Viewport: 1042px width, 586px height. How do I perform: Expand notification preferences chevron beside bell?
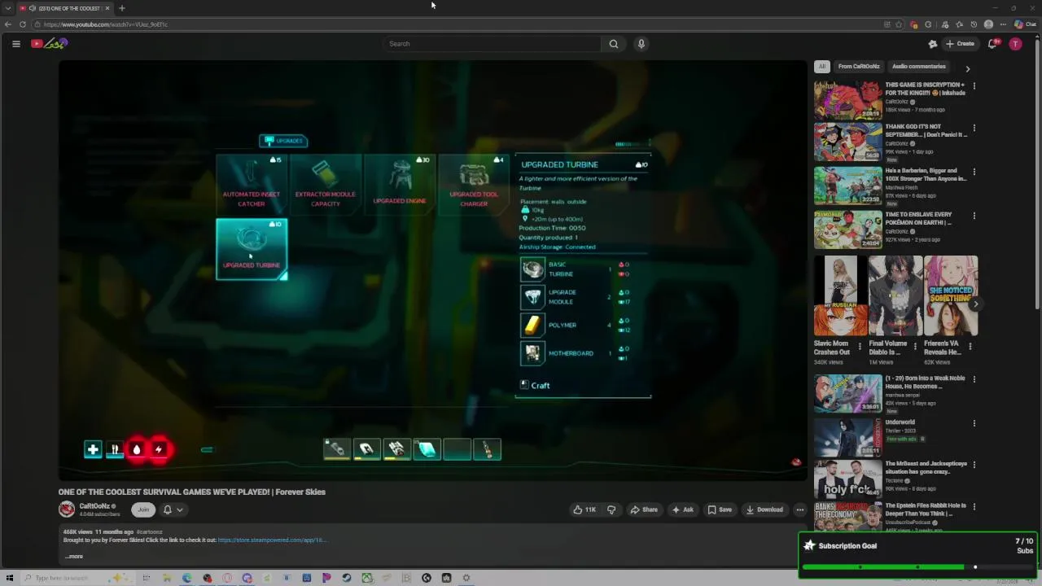coord(180,509)
